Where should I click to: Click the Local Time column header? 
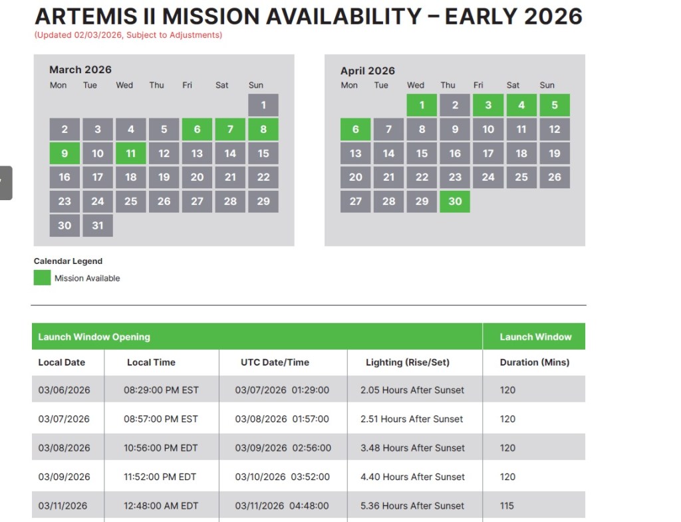151,362
